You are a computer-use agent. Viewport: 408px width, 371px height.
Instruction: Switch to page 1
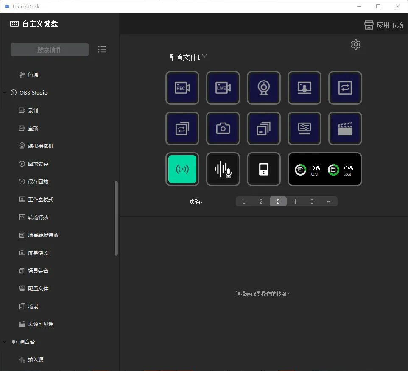pos(244,201)
